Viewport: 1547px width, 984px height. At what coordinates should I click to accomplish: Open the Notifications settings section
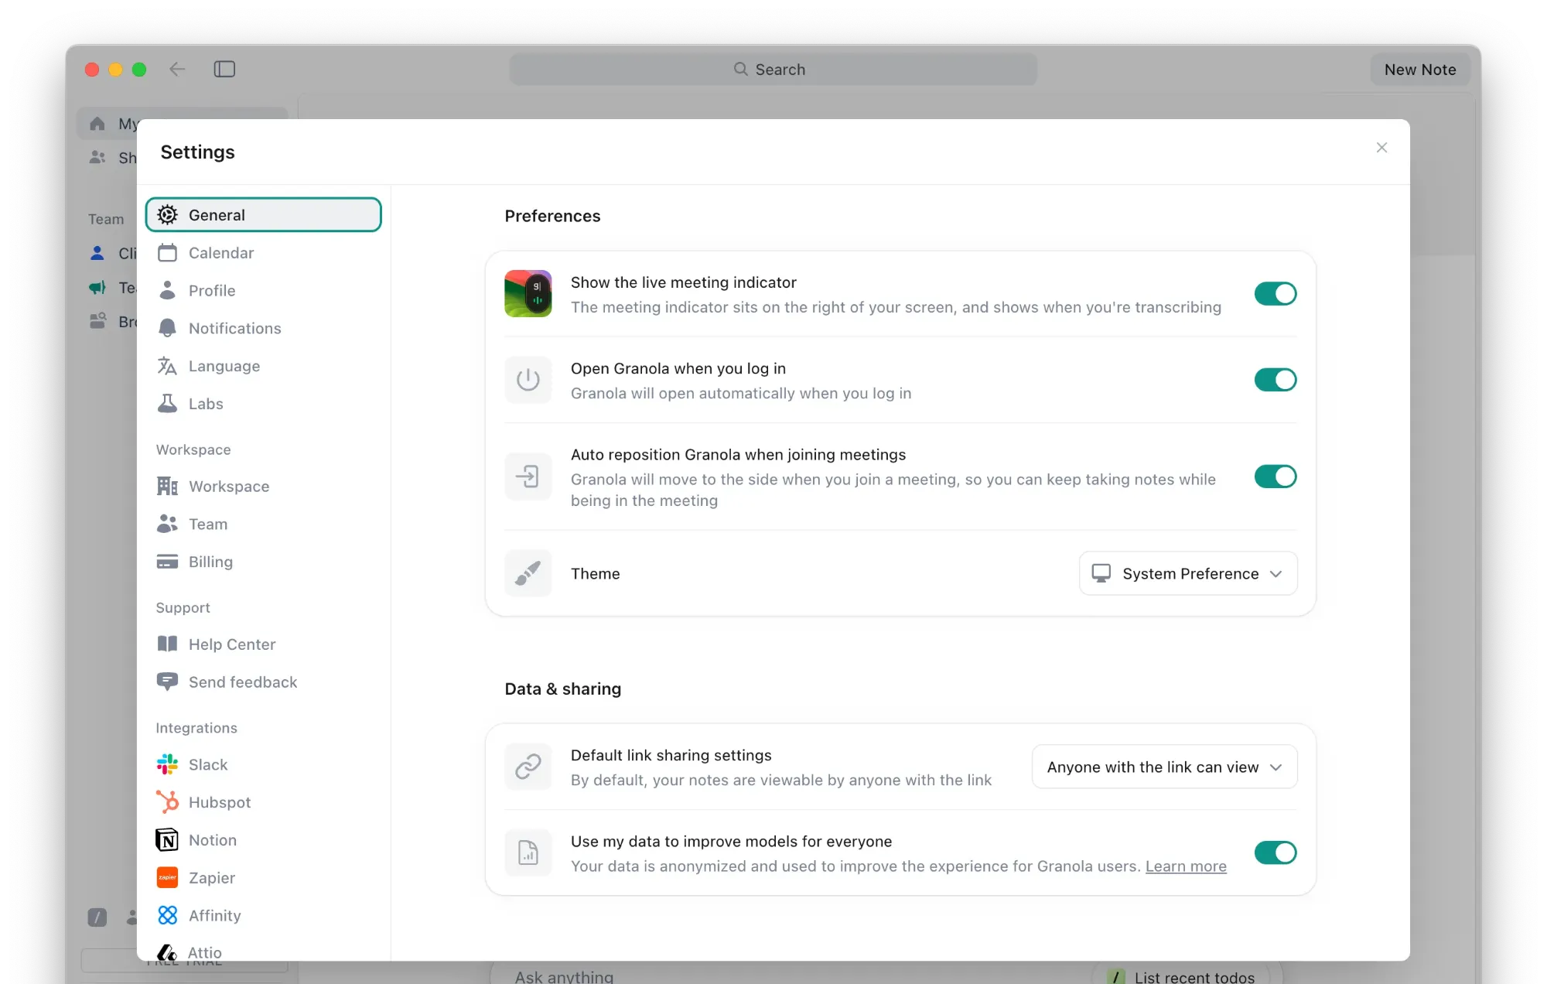pyautogui.click(x=234, y=328)
